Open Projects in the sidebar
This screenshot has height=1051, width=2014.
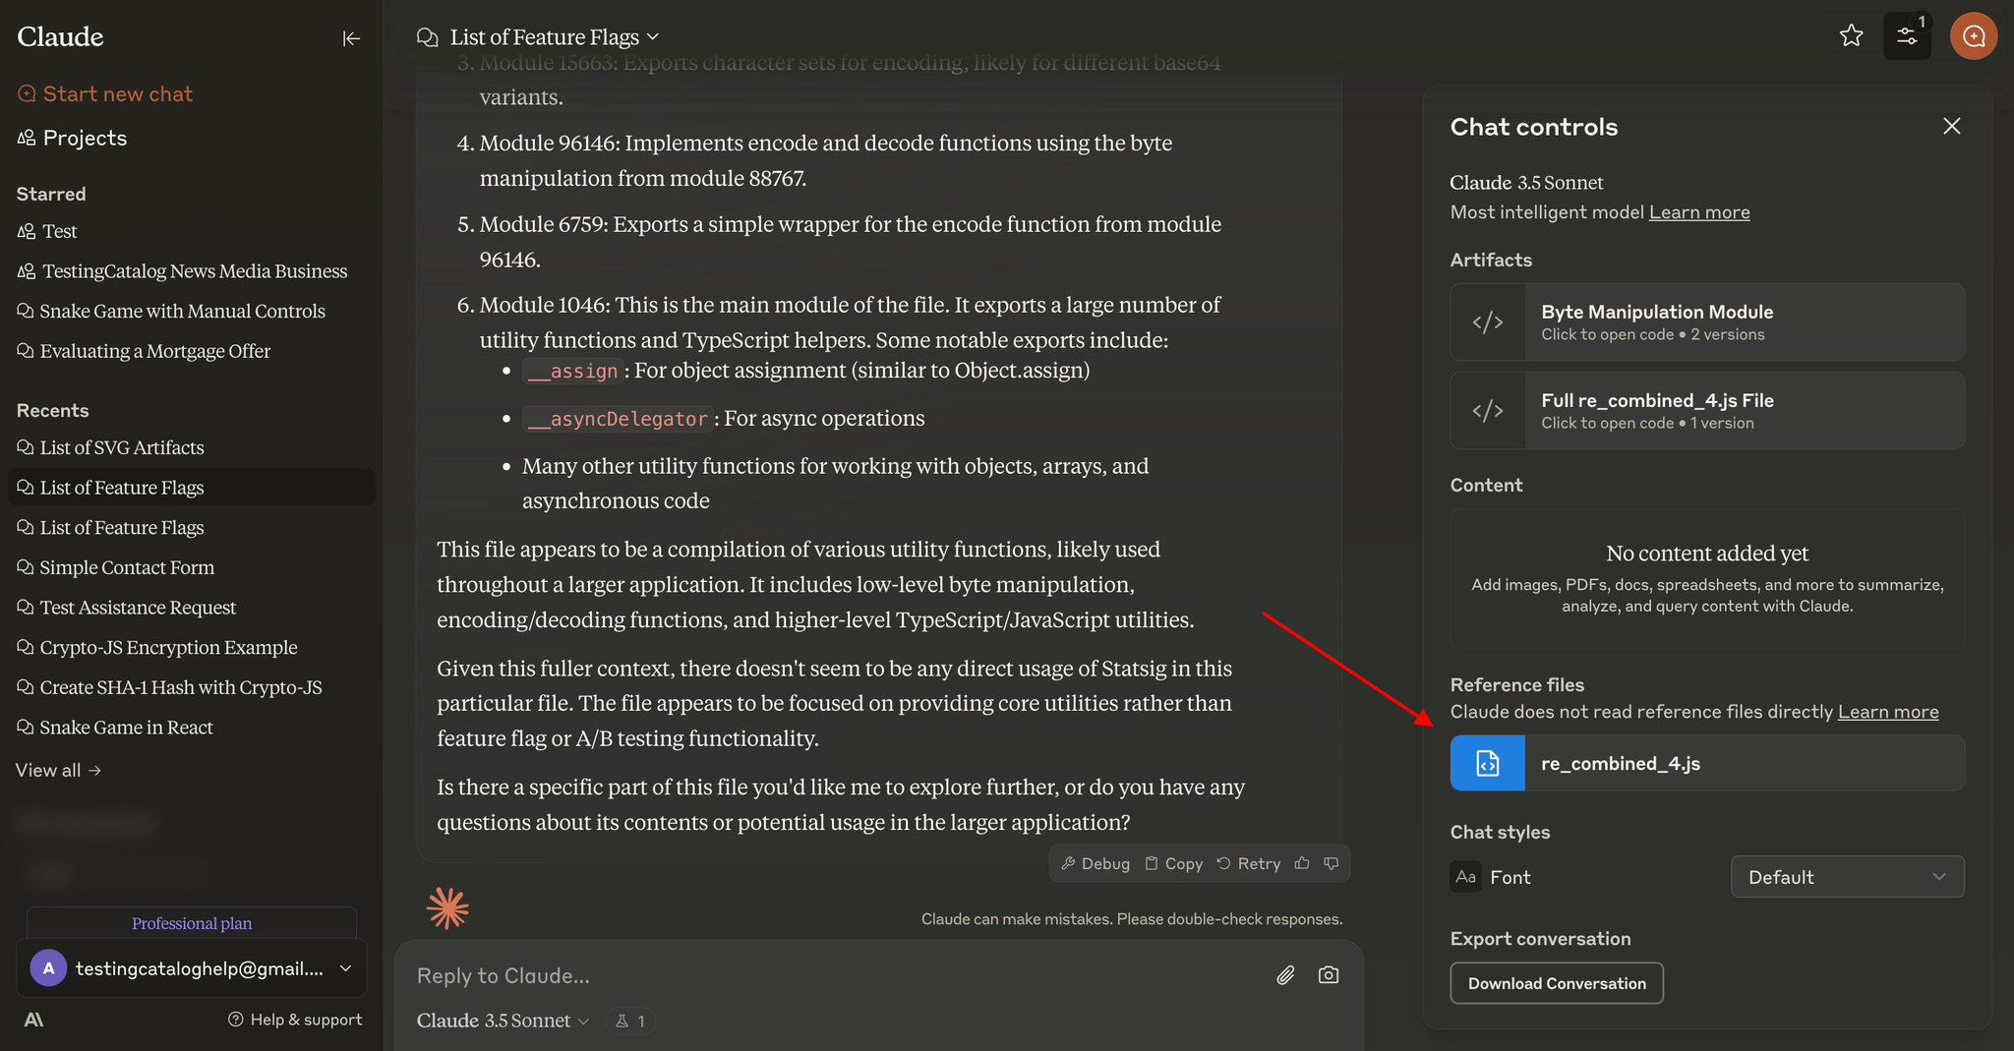tap(73, 138)
